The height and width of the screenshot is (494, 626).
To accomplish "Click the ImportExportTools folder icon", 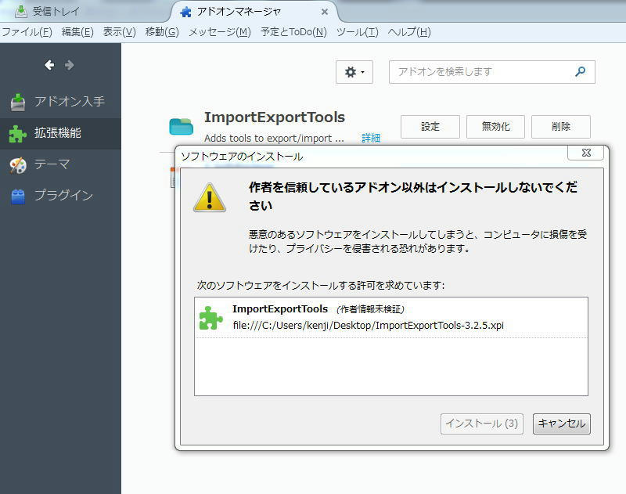I will (182, 127).
